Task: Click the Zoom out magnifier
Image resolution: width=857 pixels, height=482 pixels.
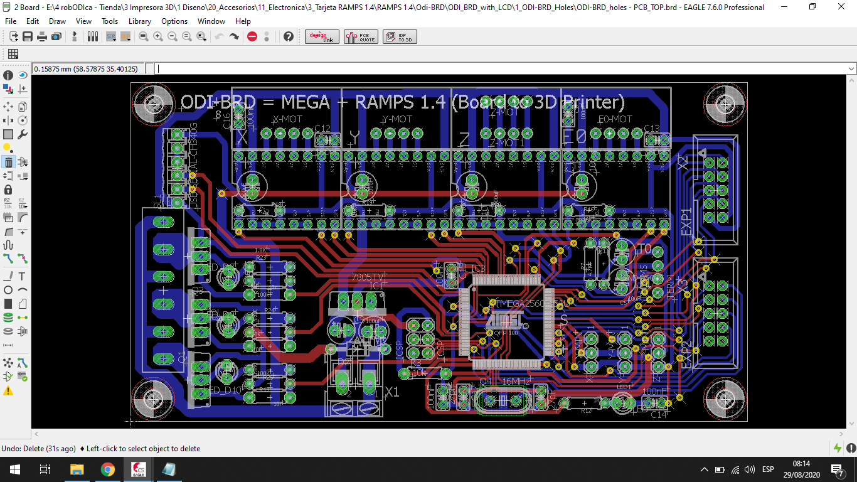Action: [x=173, y=37]
